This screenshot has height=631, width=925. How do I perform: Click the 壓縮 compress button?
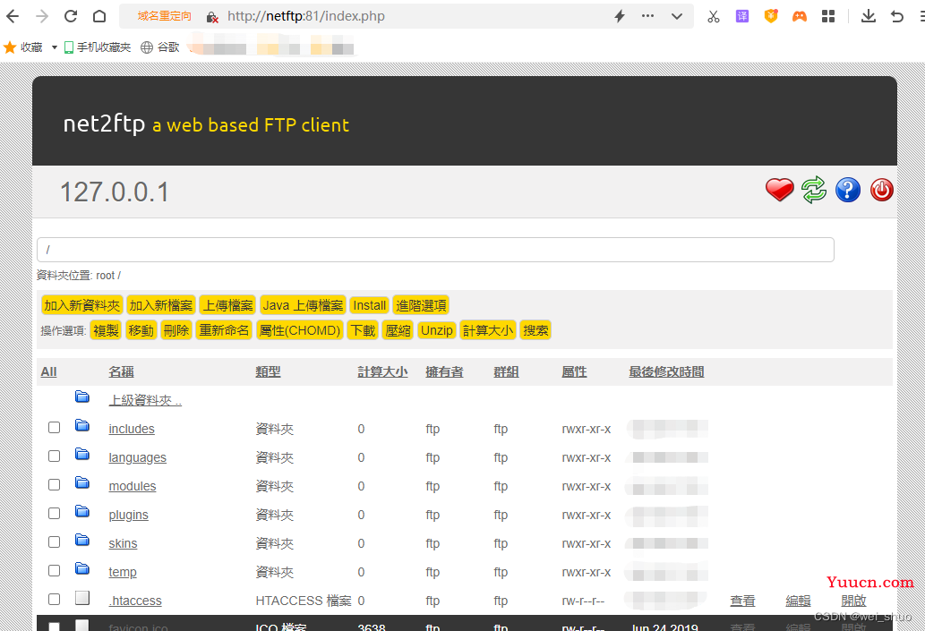point(398,330)
